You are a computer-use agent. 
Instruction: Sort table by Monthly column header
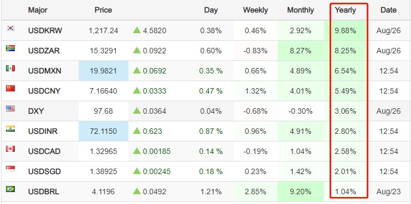pyautogui.click(x=301, y=10)
